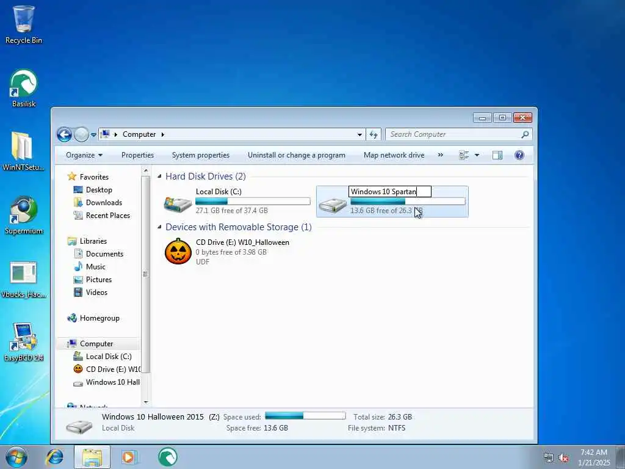Open System properties from command bar
The image size is (625, 469).
point(200,155)
